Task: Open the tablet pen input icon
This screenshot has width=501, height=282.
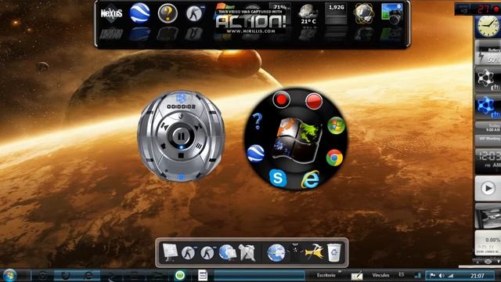Action: [x=357, y=276]
